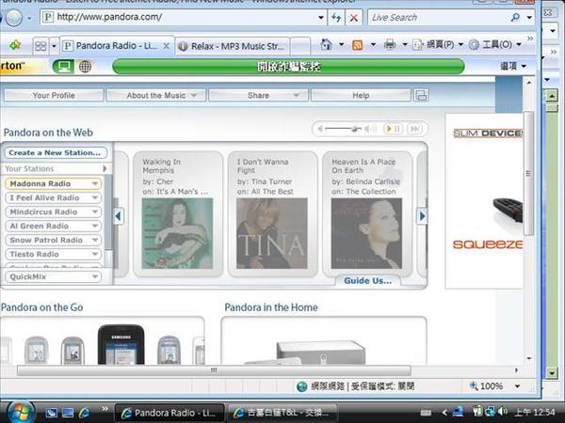Open the Your Profile menu
The width and height of the screenshot is (565, 423).
coord(54,95)
